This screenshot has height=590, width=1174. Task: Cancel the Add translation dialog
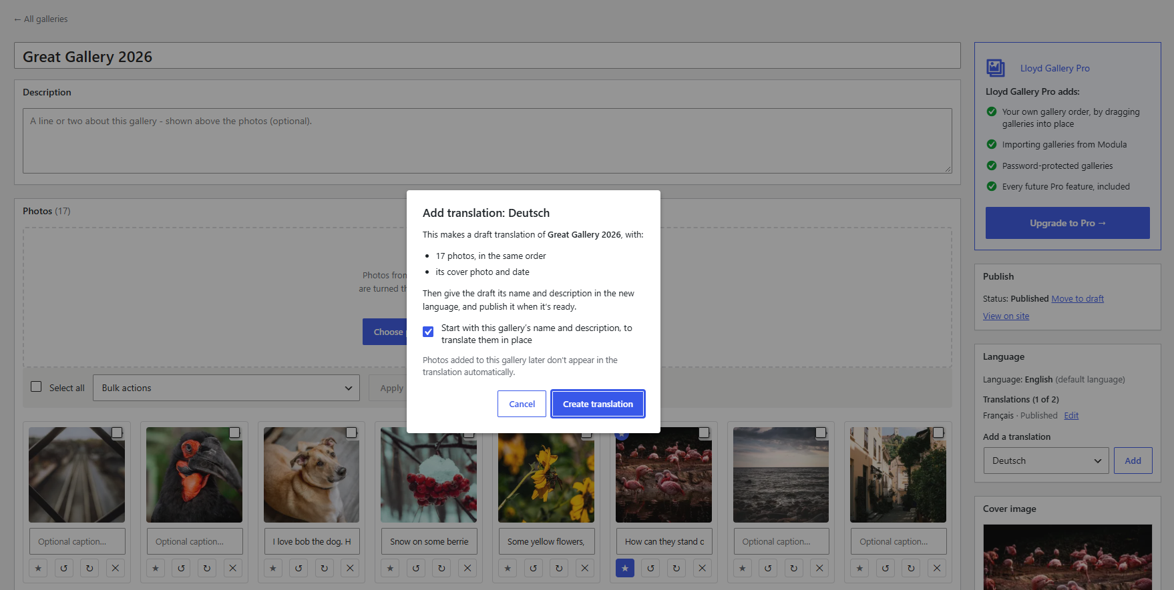[x=522, y=404]
